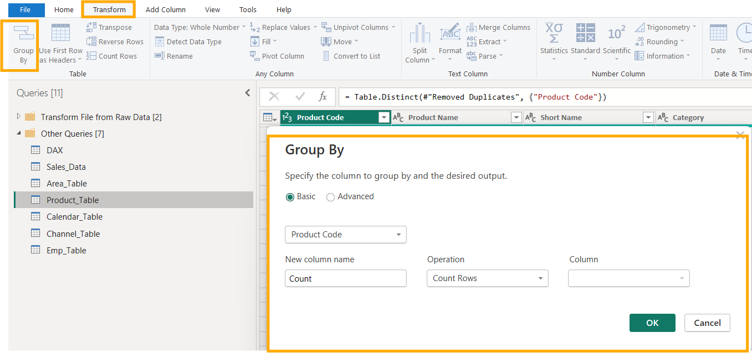The height and width of the screenshot is (353, 752).
Task: Open the Format text menu
Action: 450,42
